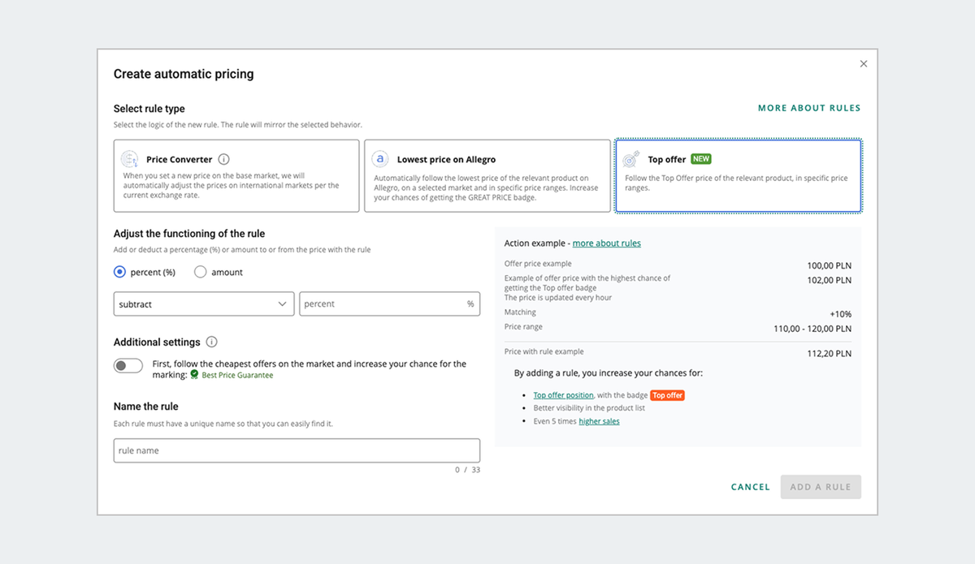The width and height of the screenshot is (975, 564).
Task: Click the NEW badge on Top offer
Action: [x=701, y=159]
